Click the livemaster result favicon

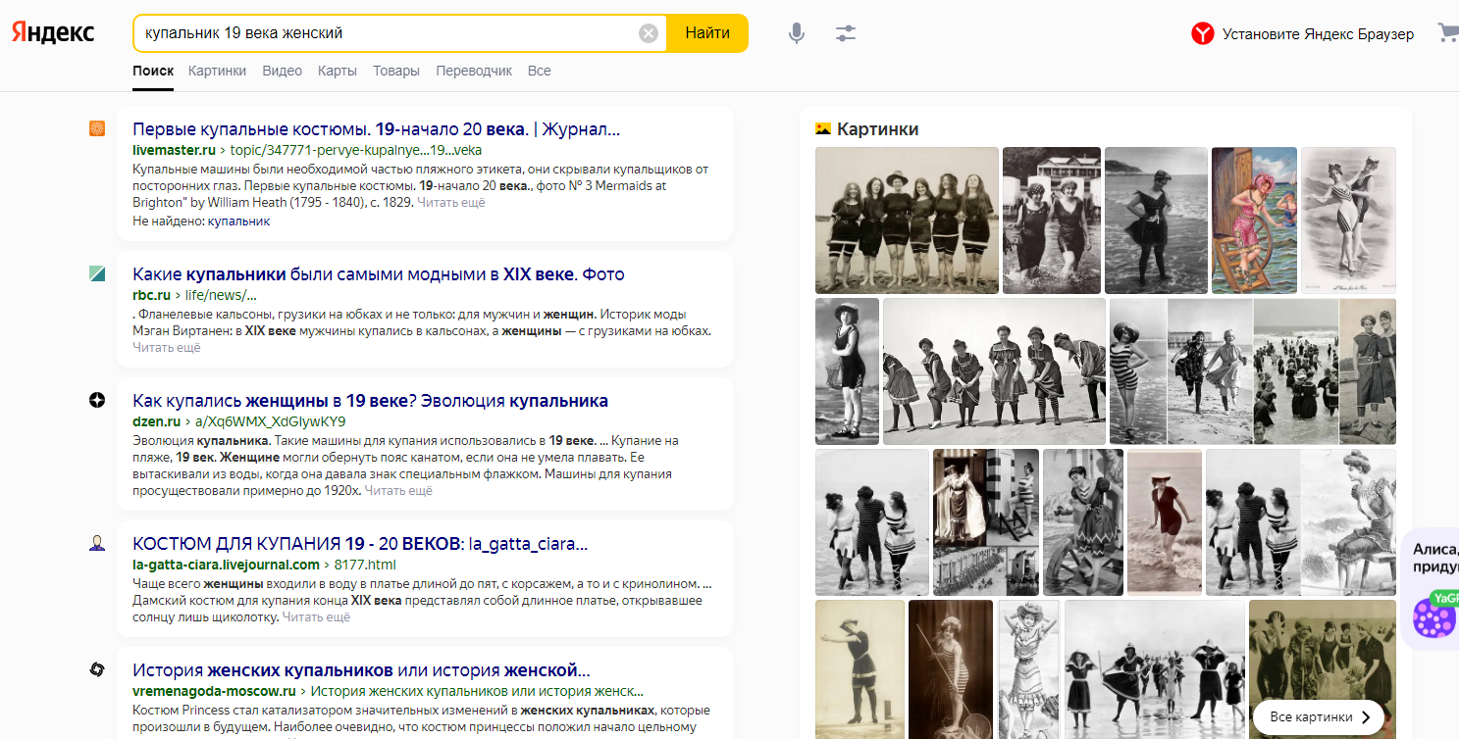tap(97, 128)
